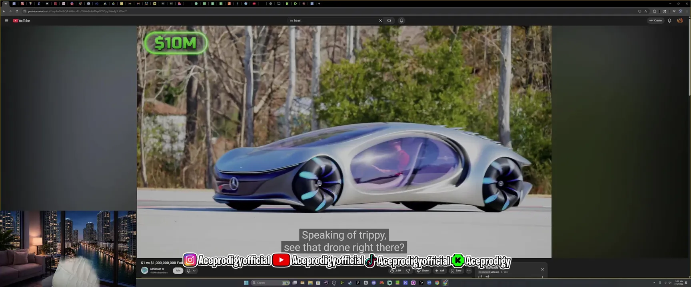691x287 pixels.
Task: Open the Windows notification center icon
Action: tap(686, 283)
